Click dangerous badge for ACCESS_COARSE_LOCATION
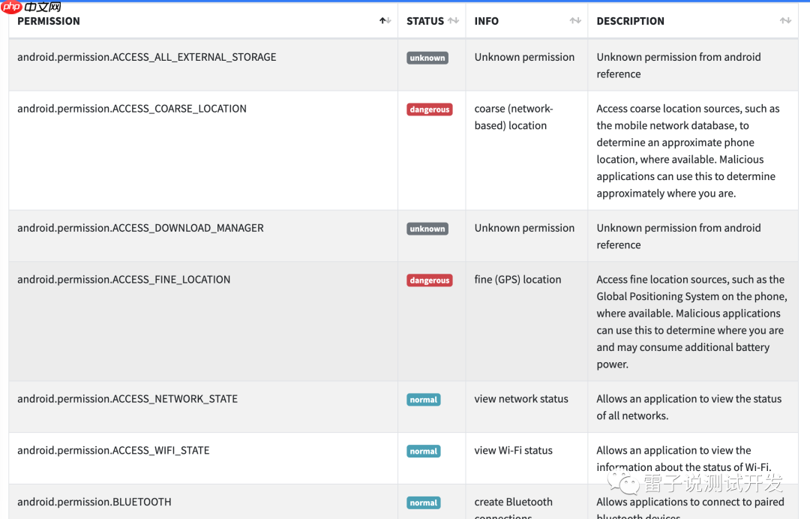The width and height of the screenshot is (810, 519). (x=430, y=109)
